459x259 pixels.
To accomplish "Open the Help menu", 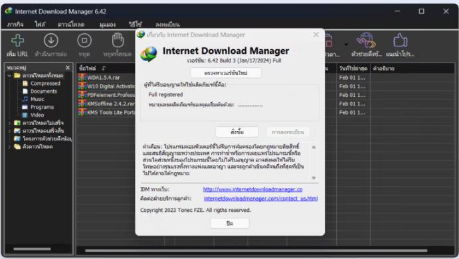I will tap(136, 25).
